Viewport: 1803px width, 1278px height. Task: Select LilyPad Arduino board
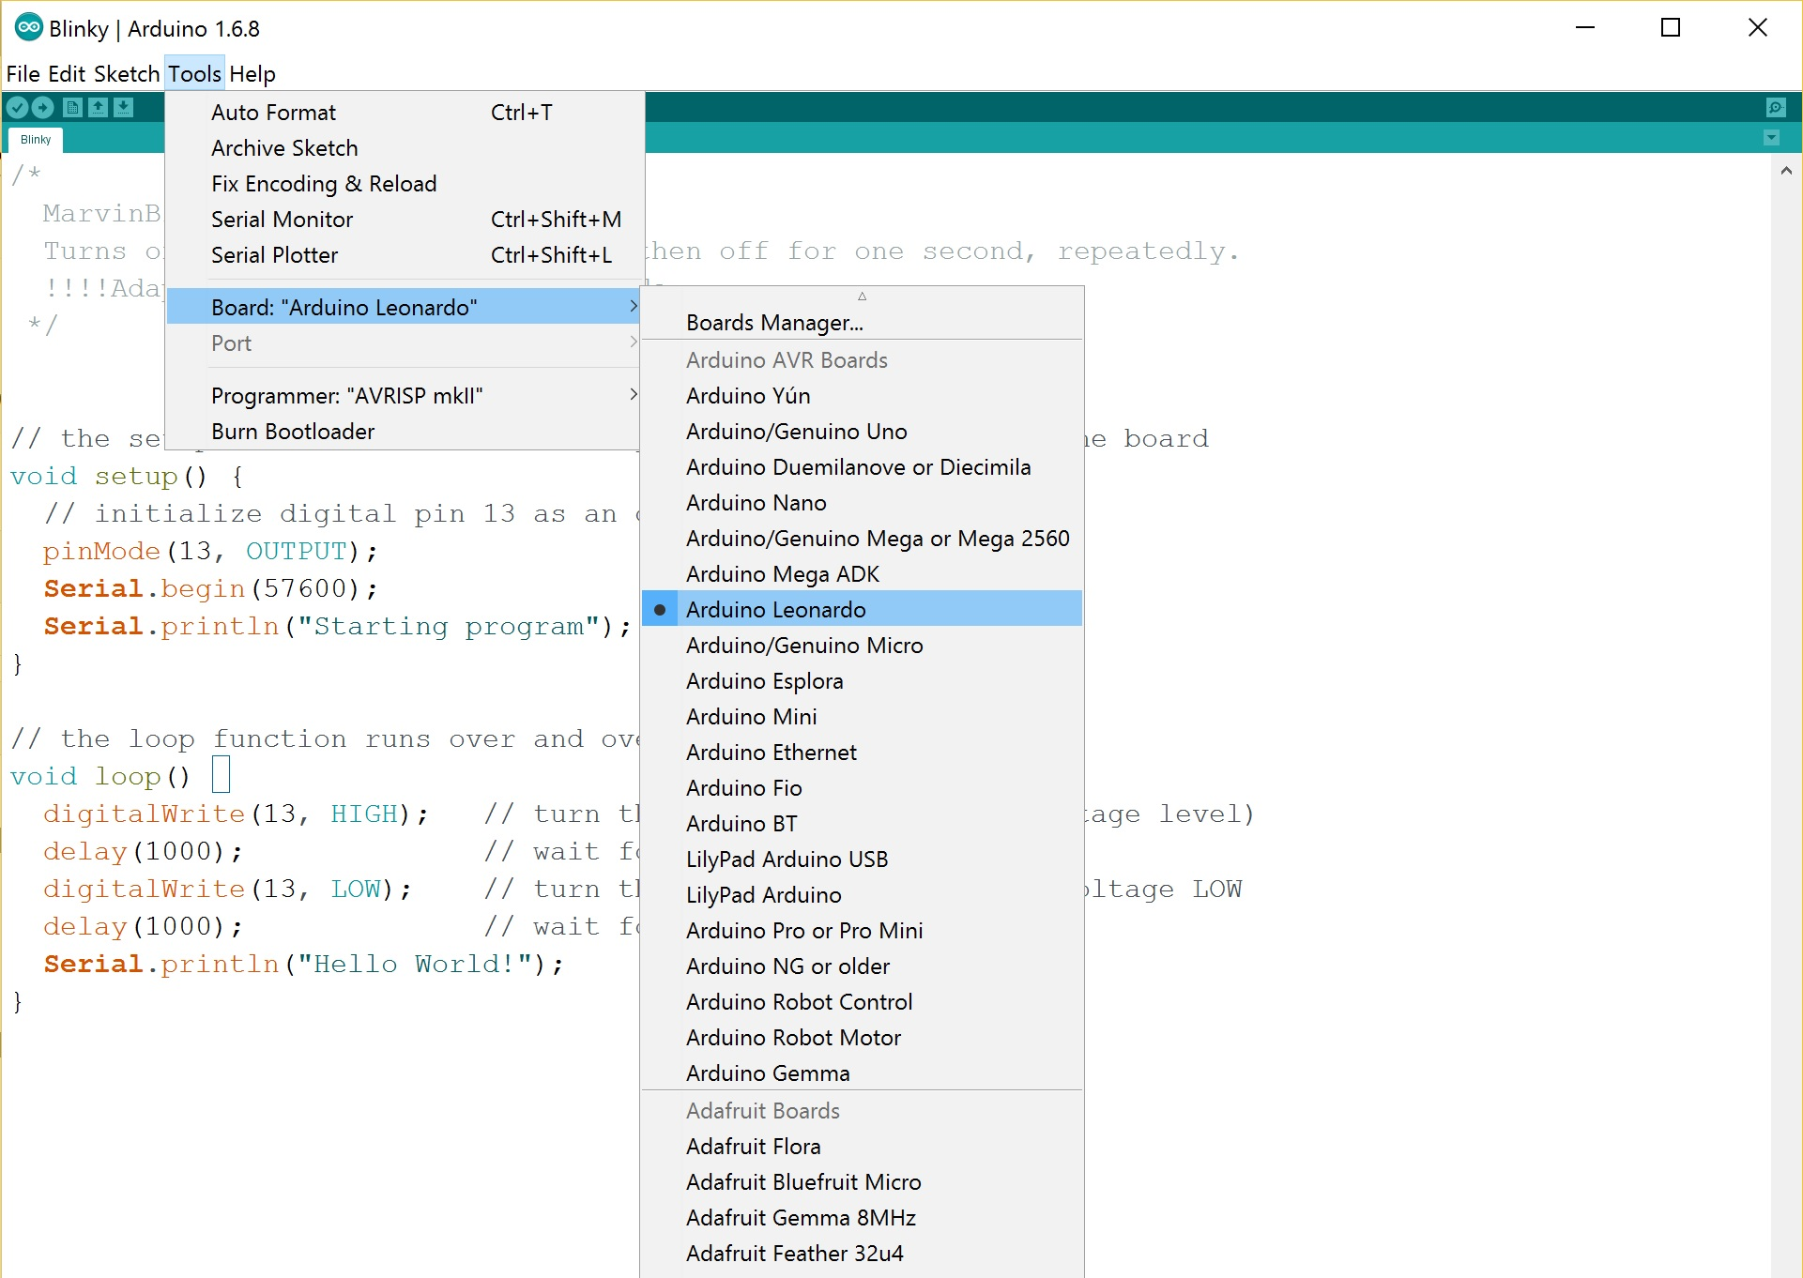pyautogui.click(x=862, y=895)
